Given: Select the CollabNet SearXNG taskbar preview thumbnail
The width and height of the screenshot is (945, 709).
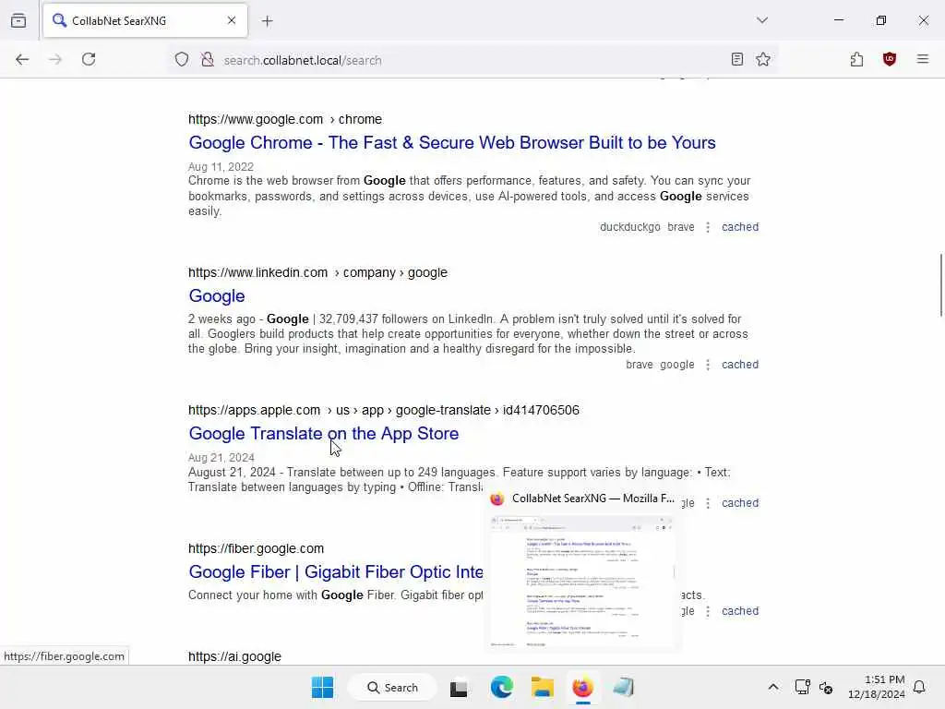Looking at the screenshot, I should point(582,582).
